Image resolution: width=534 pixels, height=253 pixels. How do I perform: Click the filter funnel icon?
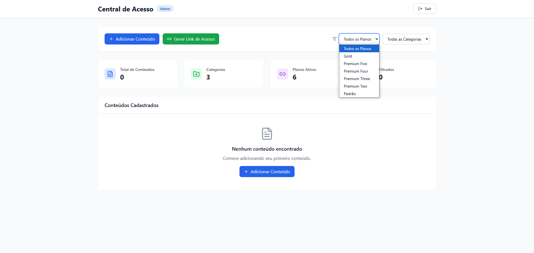pyautogui.click(x=335, y=39)
